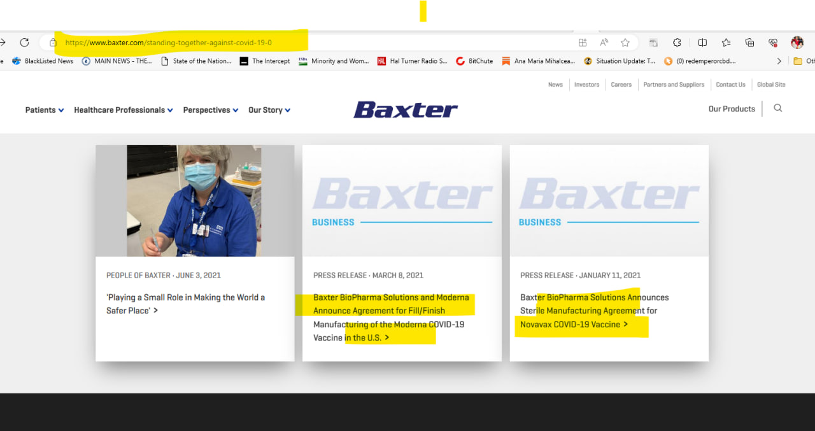
Task: Open 'Playing a Small Role' article link
Action: pos(185,304)
